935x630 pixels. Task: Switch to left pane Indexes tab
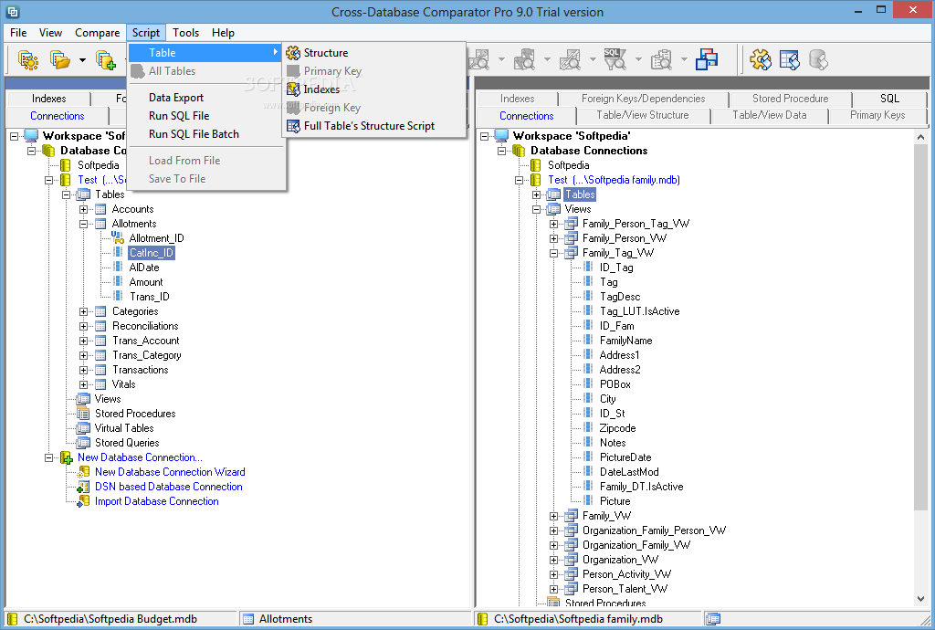coord(49,99)
